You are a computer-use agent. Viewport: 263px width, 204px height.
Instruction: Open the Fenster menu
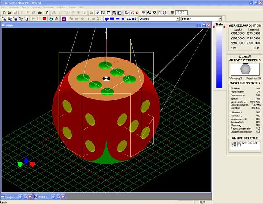tap(72, 8)
